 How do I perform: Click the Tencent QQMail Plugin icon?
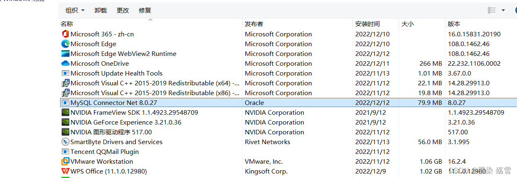65,151
